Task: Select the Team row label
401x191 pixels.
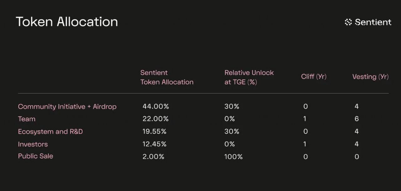Action: pos(27,119)
